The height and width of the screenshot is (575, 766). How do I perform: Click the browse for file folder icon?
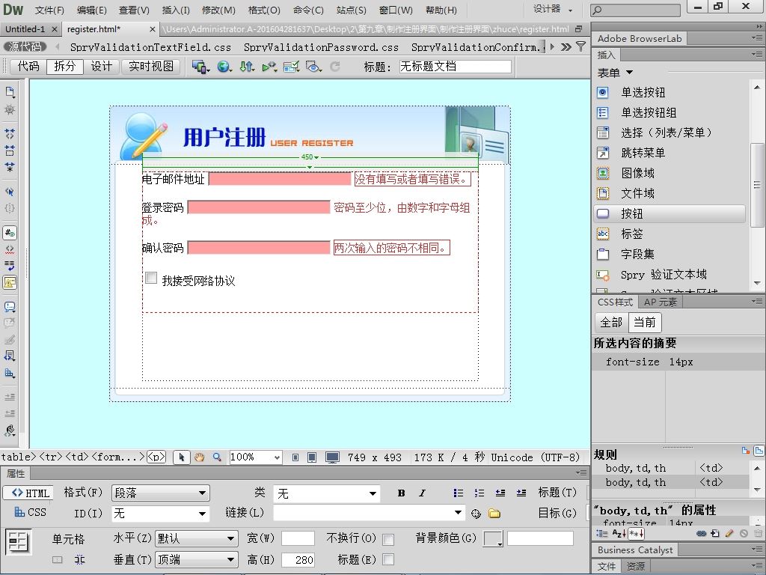(494, 514)
